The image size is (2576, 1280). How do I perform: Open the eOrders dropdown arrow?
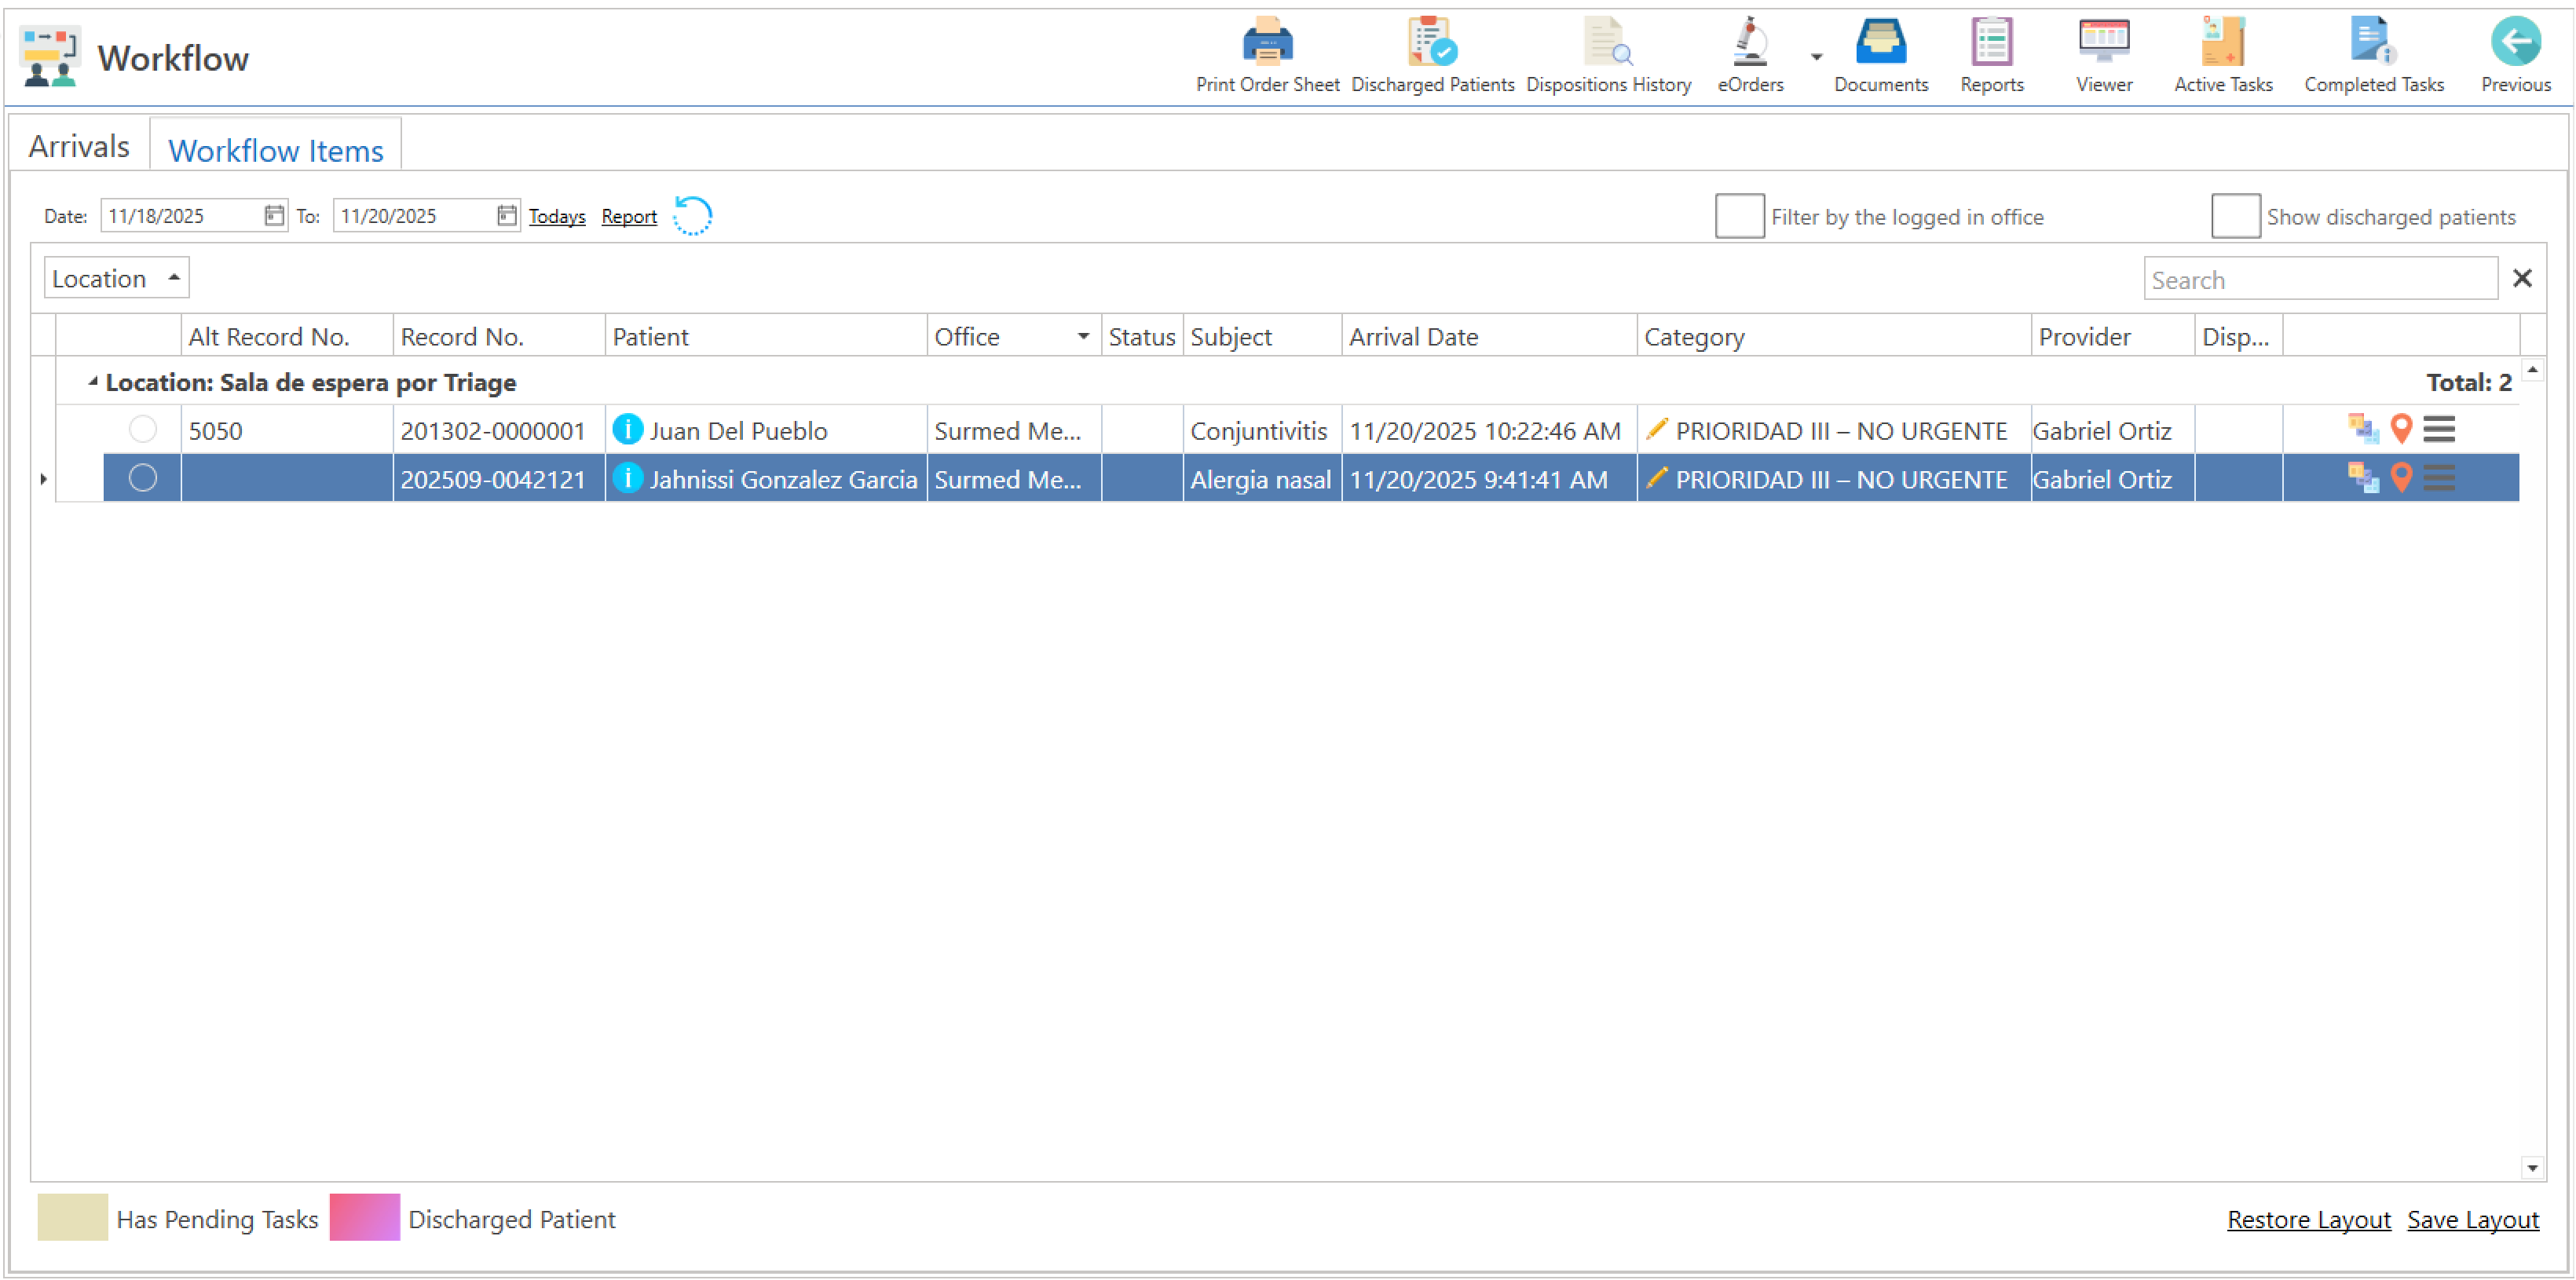[1816, 57]
